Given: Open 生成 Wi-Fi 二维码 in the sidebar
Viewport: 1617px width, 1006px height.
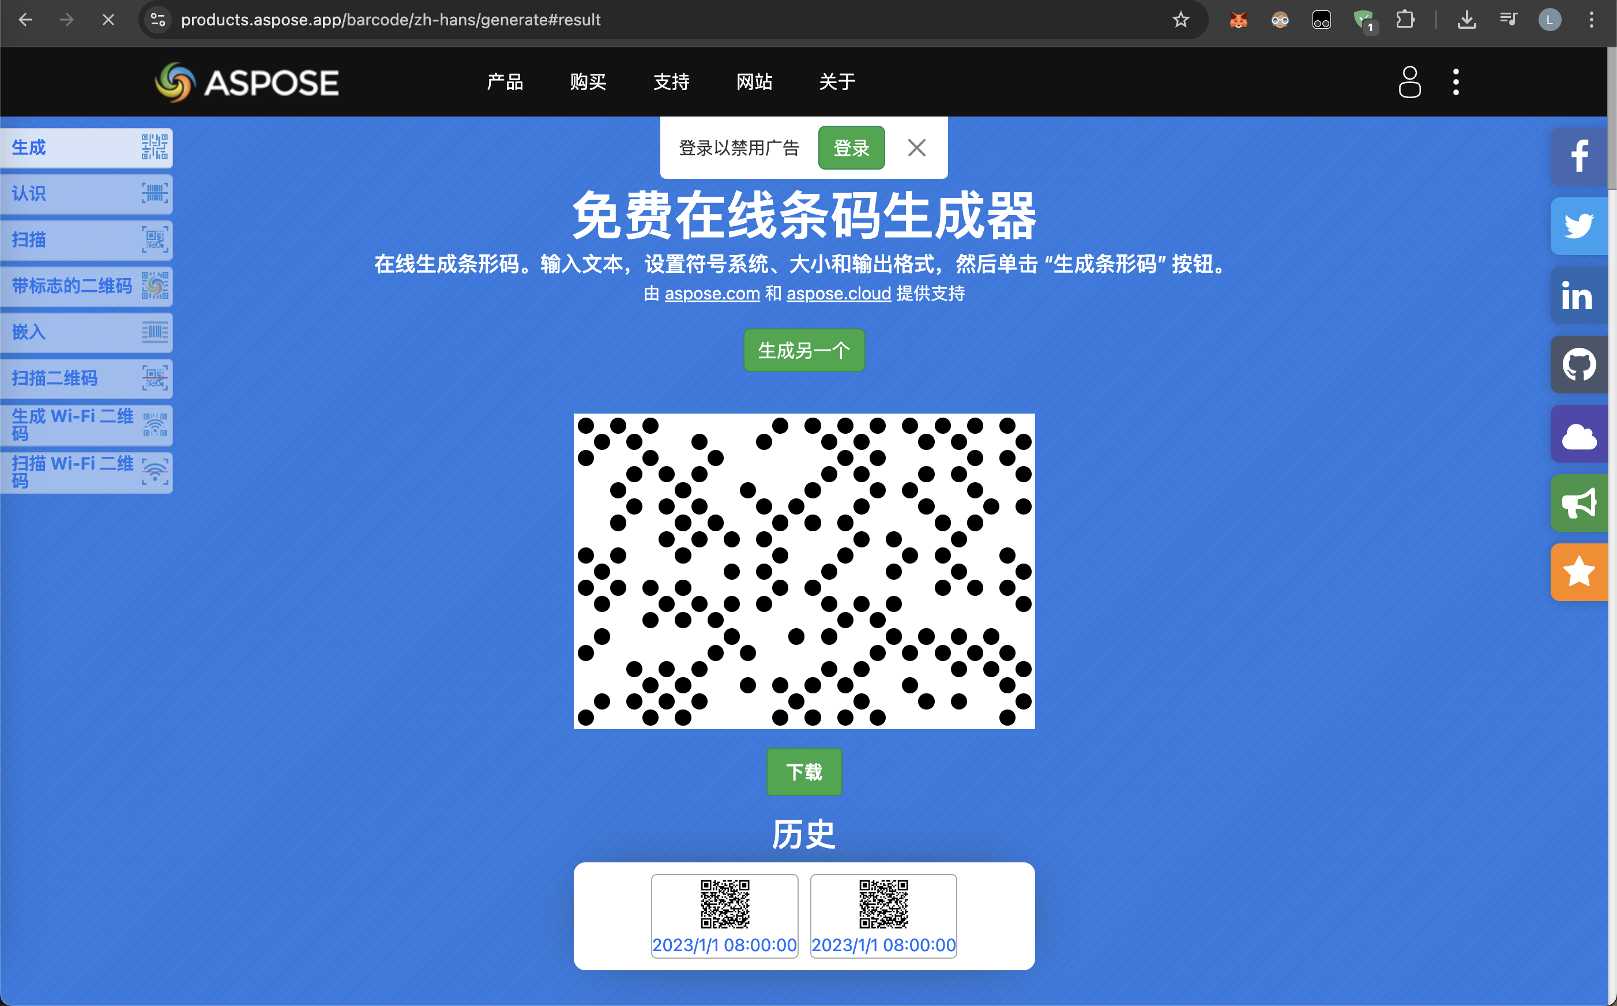Looking at the screenshot, I should [87, 425].
